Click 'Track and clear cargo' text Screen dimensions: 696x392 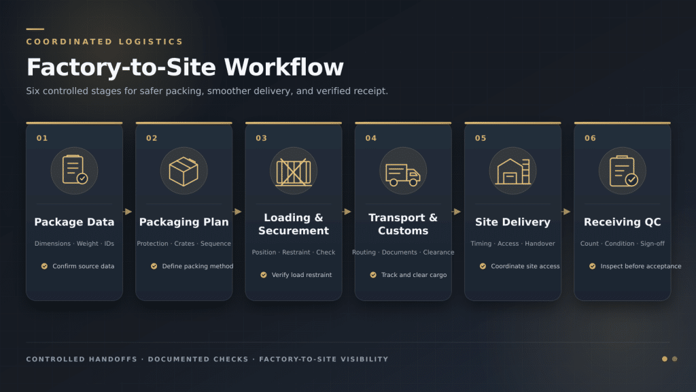coord(414,275)
